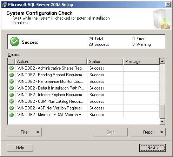The height and width of the screenshot is (157, 173).
Task: Sort by the Message column header
Action: (141, 62)
